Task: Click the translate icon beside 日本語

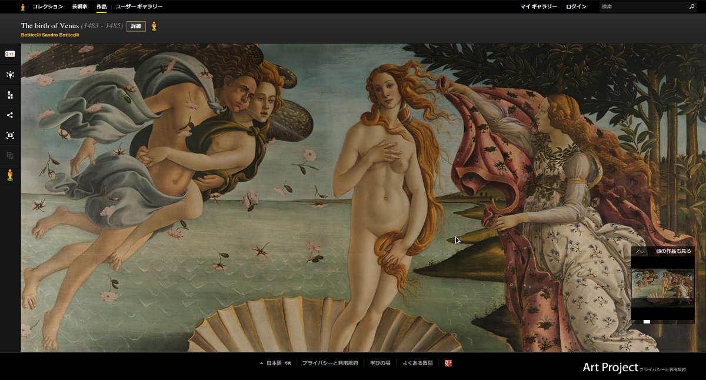Action: tap(288, 363)
